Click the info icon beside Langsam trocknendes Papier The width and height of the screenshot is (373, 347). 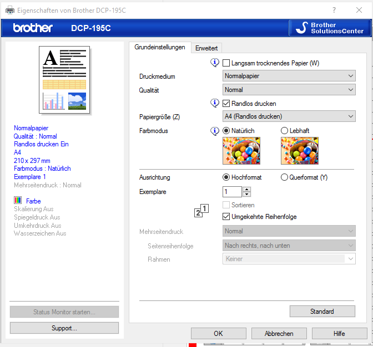coord(215,63)
